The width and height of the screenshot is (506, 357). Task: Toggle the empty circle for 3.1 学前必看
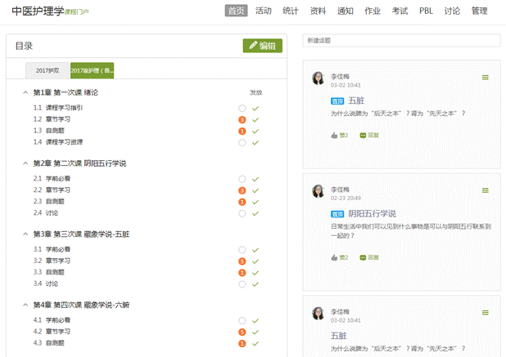(242, 250)
